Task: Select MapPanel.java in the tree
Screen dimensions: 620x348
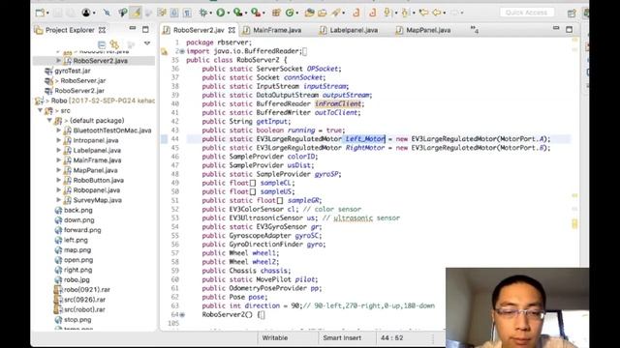Action: [x=95, y=170]
